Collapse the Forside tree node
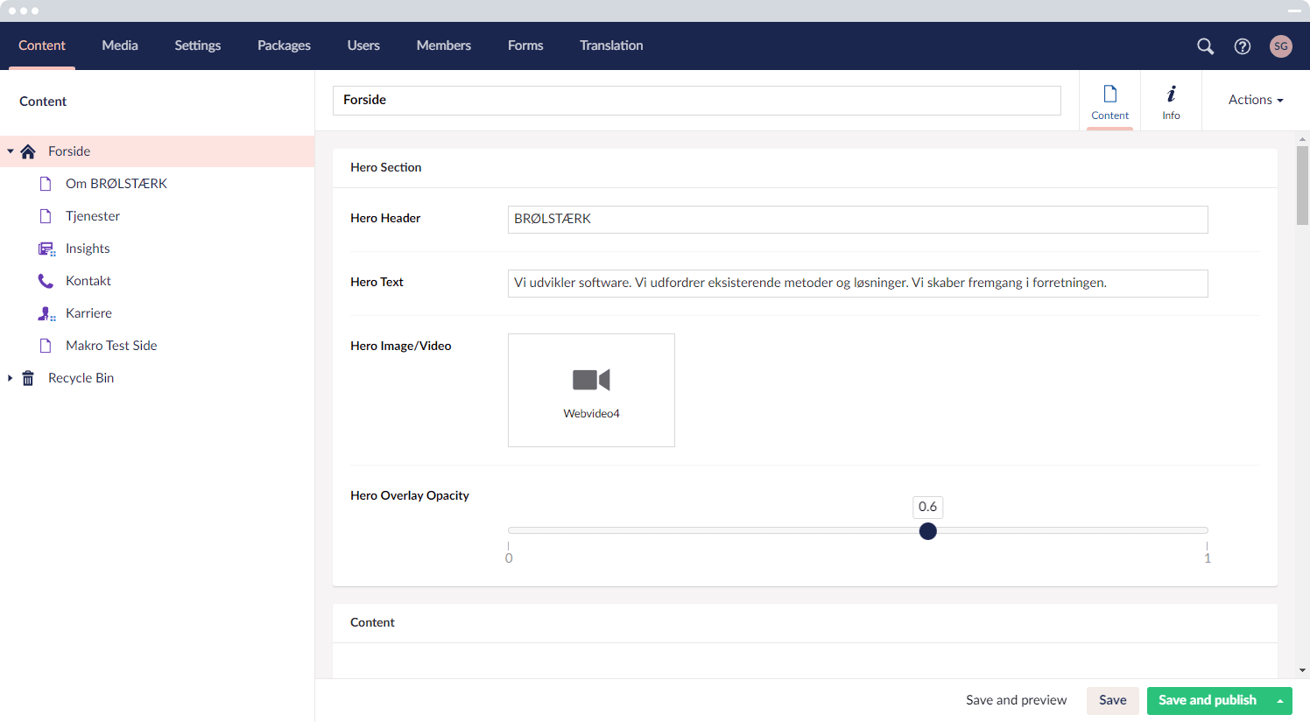This screenshot has width=1310, height=722. click(x=11, y=151)
